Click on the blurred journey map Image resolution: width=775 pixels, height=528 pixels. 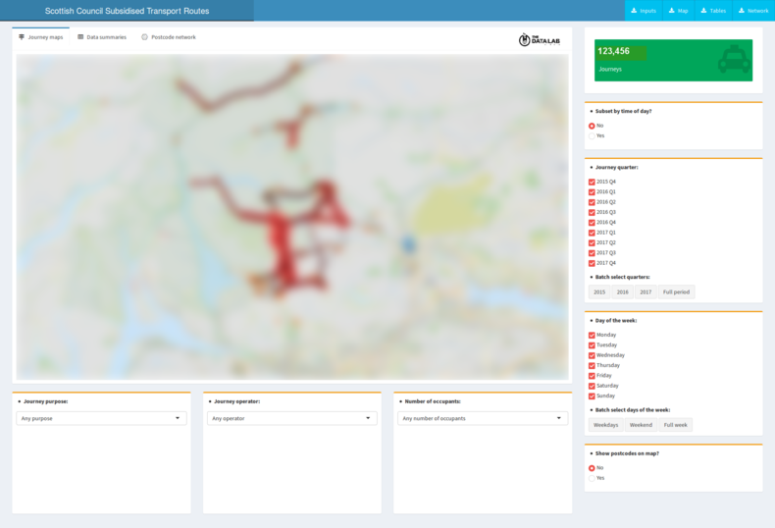tap(291, 216)
